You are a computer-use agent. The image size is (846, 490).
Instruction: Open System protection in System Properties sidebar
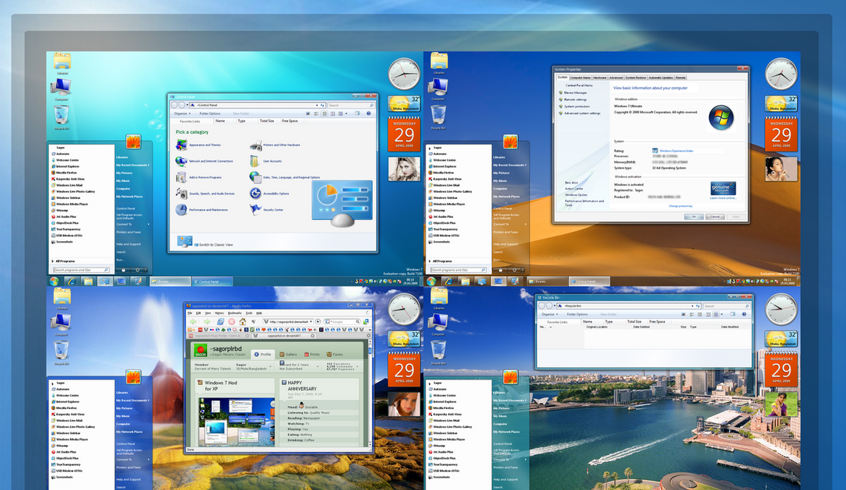[x=577, y=107]
